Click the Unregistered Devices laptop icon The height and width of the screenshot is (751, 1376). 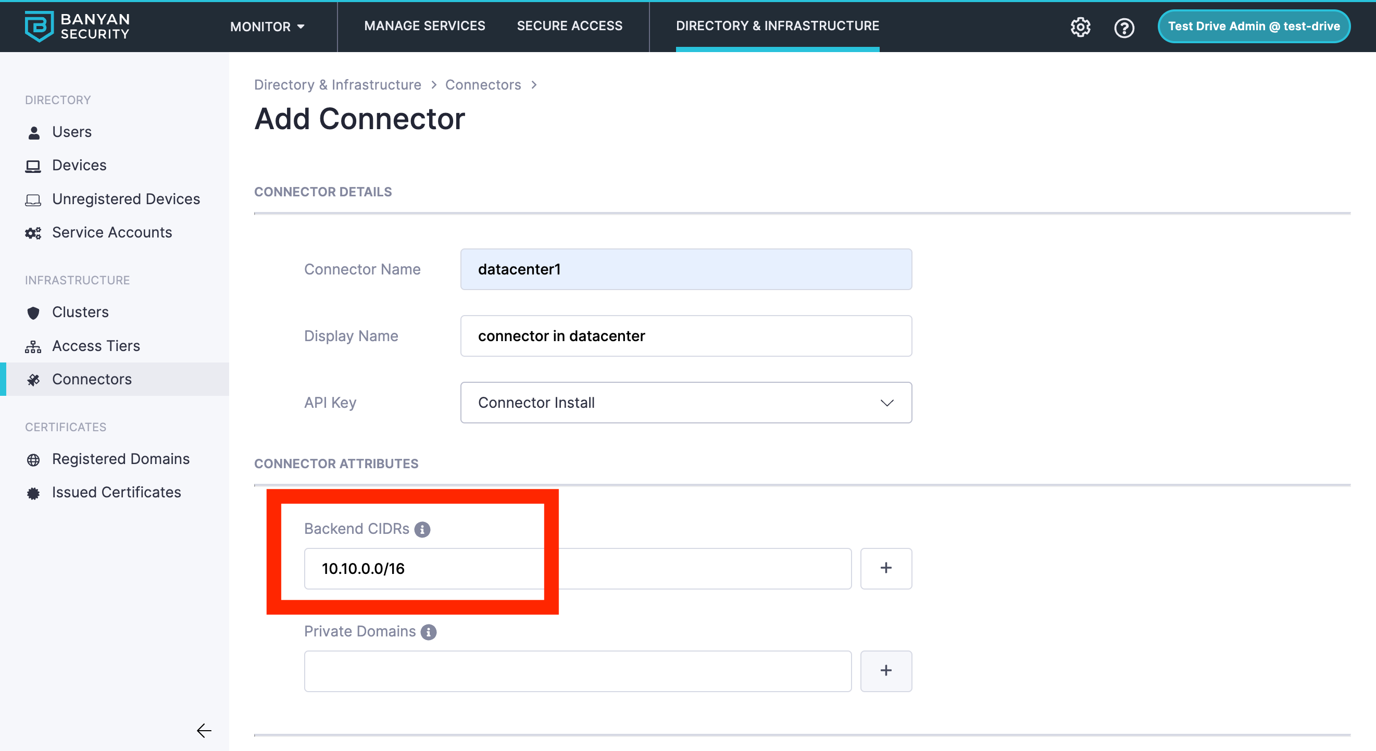33,200
